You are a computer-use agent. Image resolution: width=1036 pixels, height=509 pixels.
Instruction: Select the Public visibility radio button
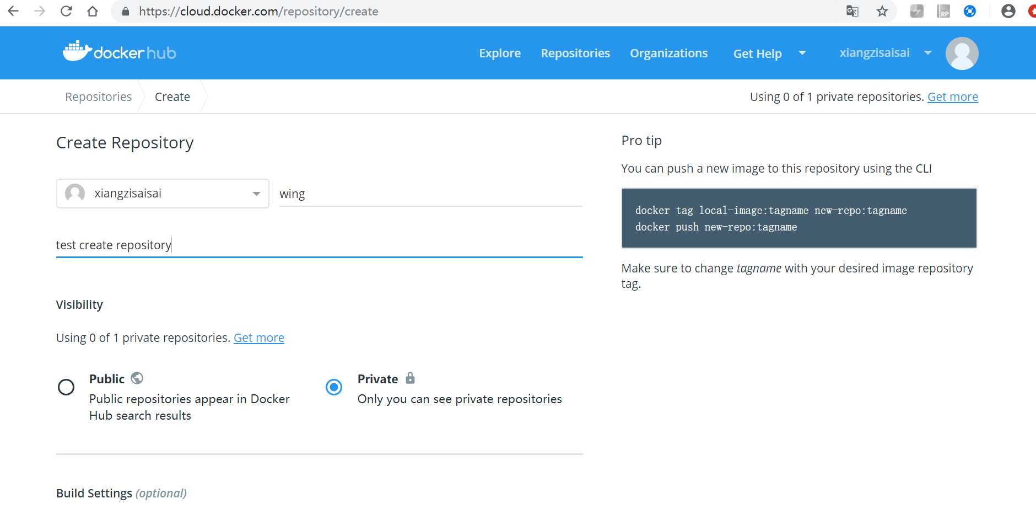(x=66, y=387)
